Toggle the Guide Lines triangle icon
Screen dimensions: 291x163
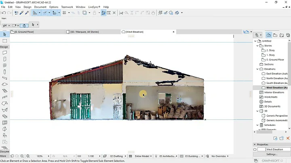click(x=35, y=13)
